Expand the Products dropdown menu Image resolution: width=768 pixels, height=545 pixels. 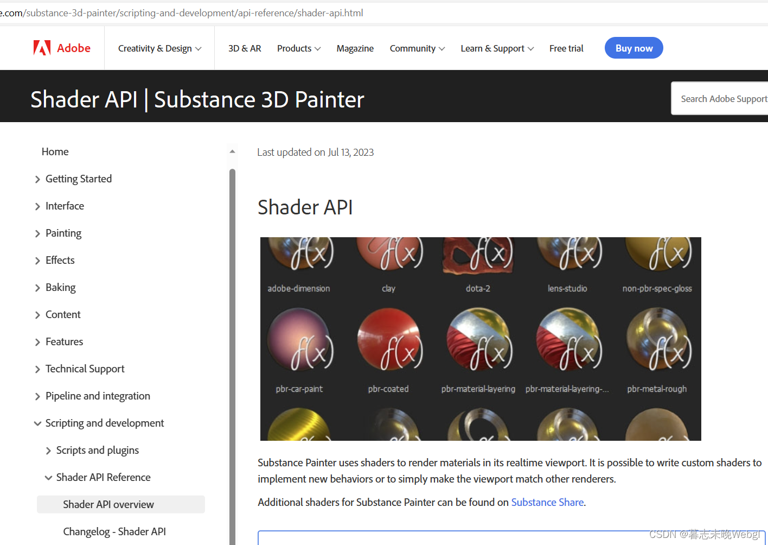299,48
